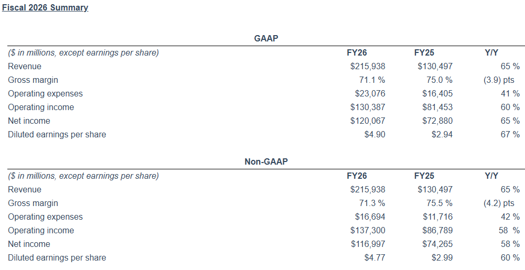This screenshot has height=270, width=525.
Task: Click the $116,997 Non-GAAP net income
Action: [368, 244]
